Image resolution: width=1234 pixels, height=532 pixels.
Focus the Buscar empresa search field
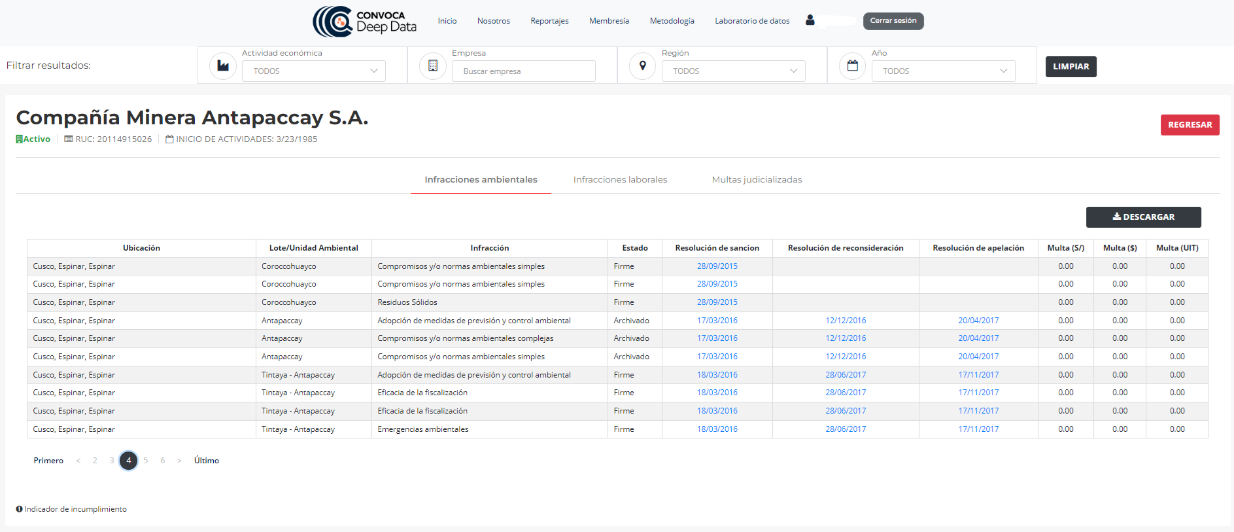click(524, 71)
